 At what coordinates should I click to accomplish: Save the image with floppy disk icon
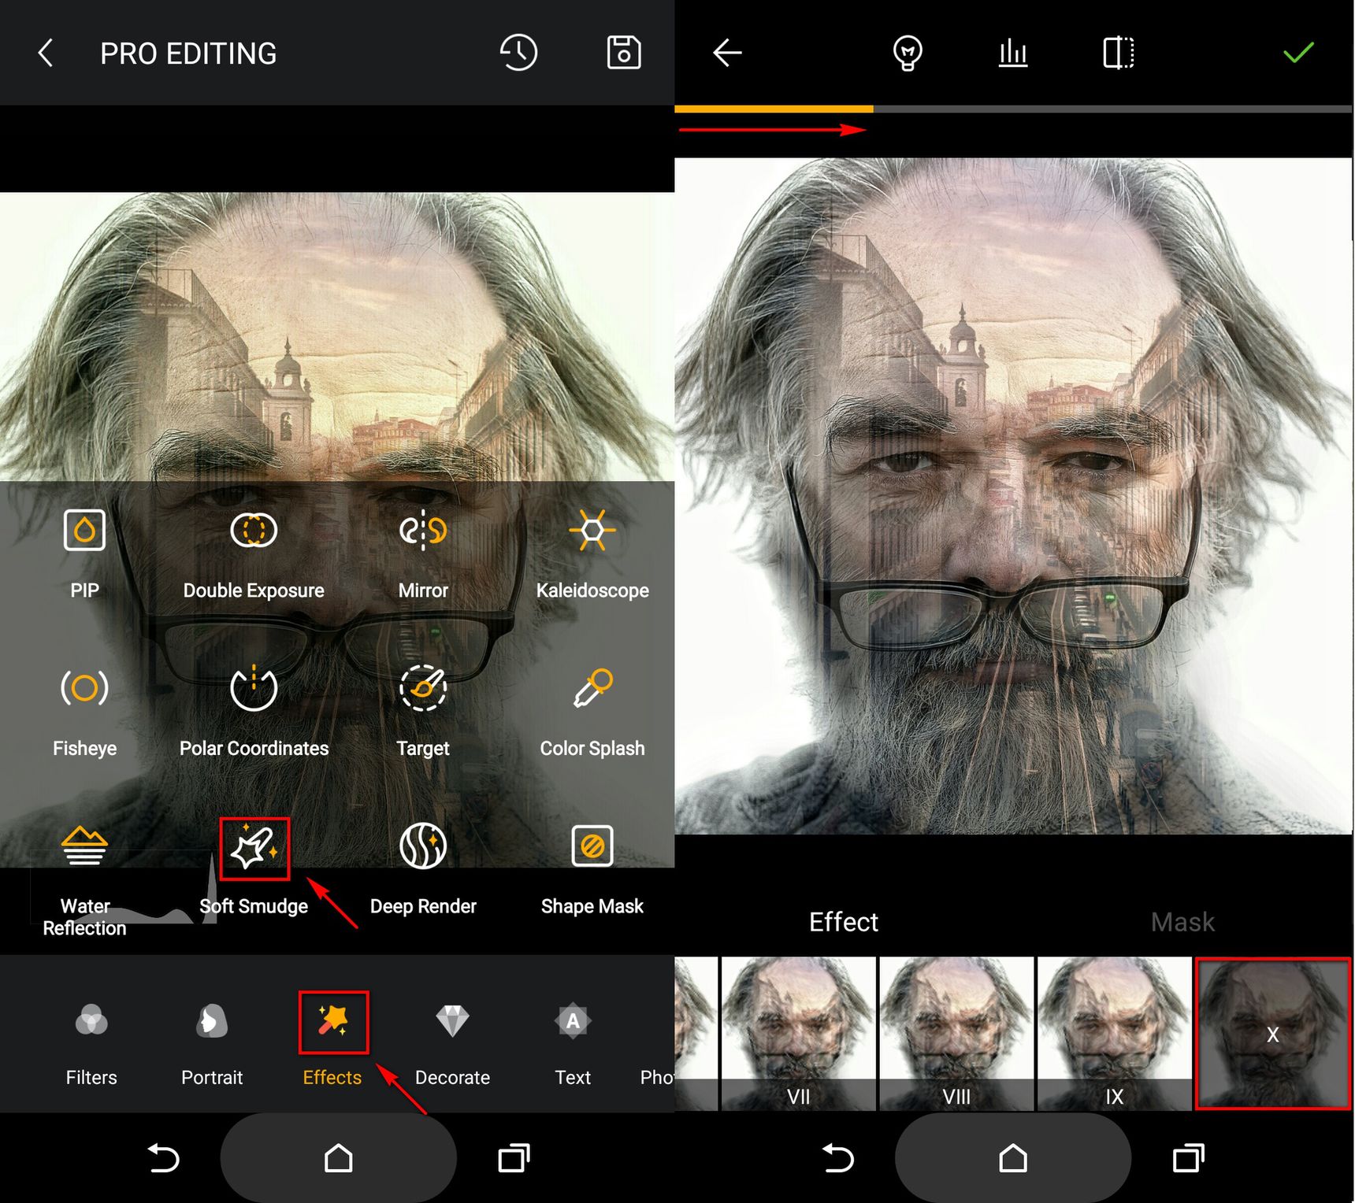pyautogui.click(x=624, y=53)
